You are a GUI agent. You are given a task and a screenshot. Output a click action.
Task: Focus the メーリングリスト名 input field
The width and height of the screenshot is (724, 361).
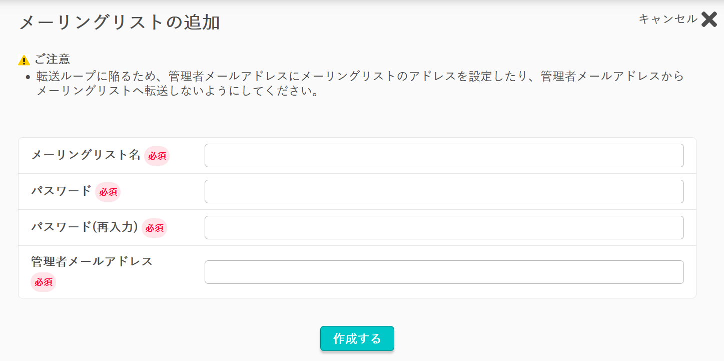[444, 155]
